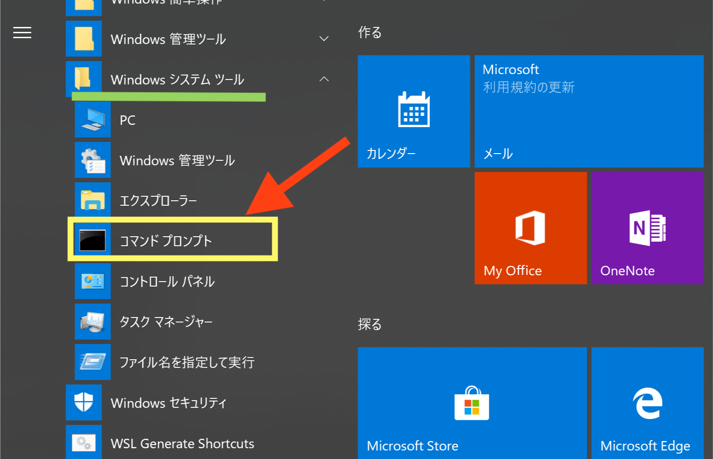The image size is (713, 459).
Task: Open the PC computer icon
Action: click(x=93, y=119)
